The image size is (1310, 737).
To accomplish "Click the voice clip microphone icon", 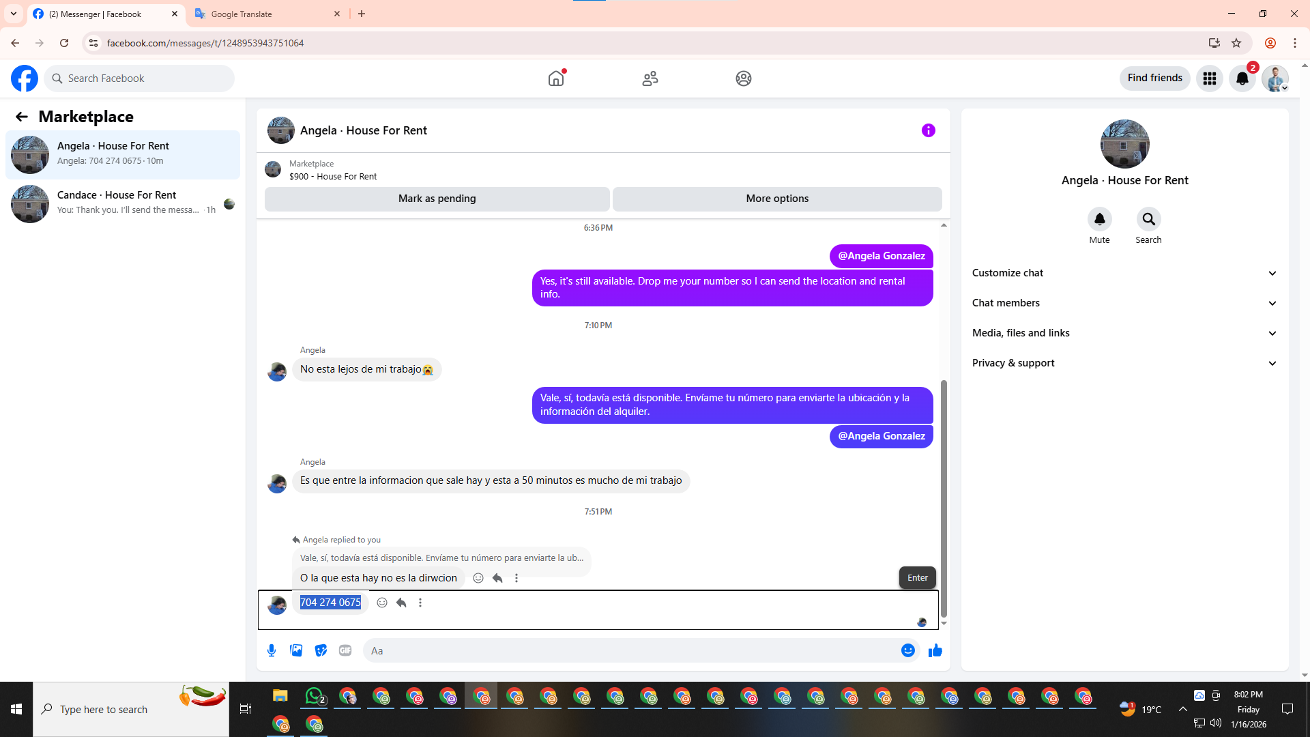I will pos(272,650).
